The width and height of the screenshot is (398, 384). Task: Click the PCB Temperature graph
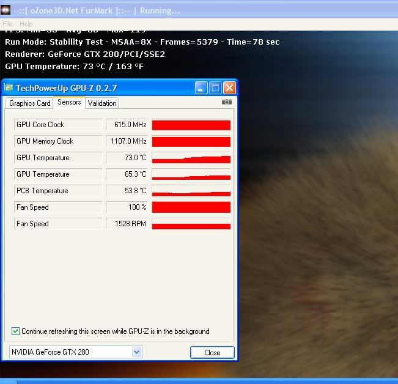[x=191, y=191]
